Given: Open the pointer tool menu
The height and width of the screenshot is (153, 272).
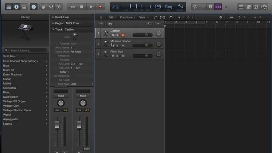Looking at the screenshot, I should click(180, 17).
